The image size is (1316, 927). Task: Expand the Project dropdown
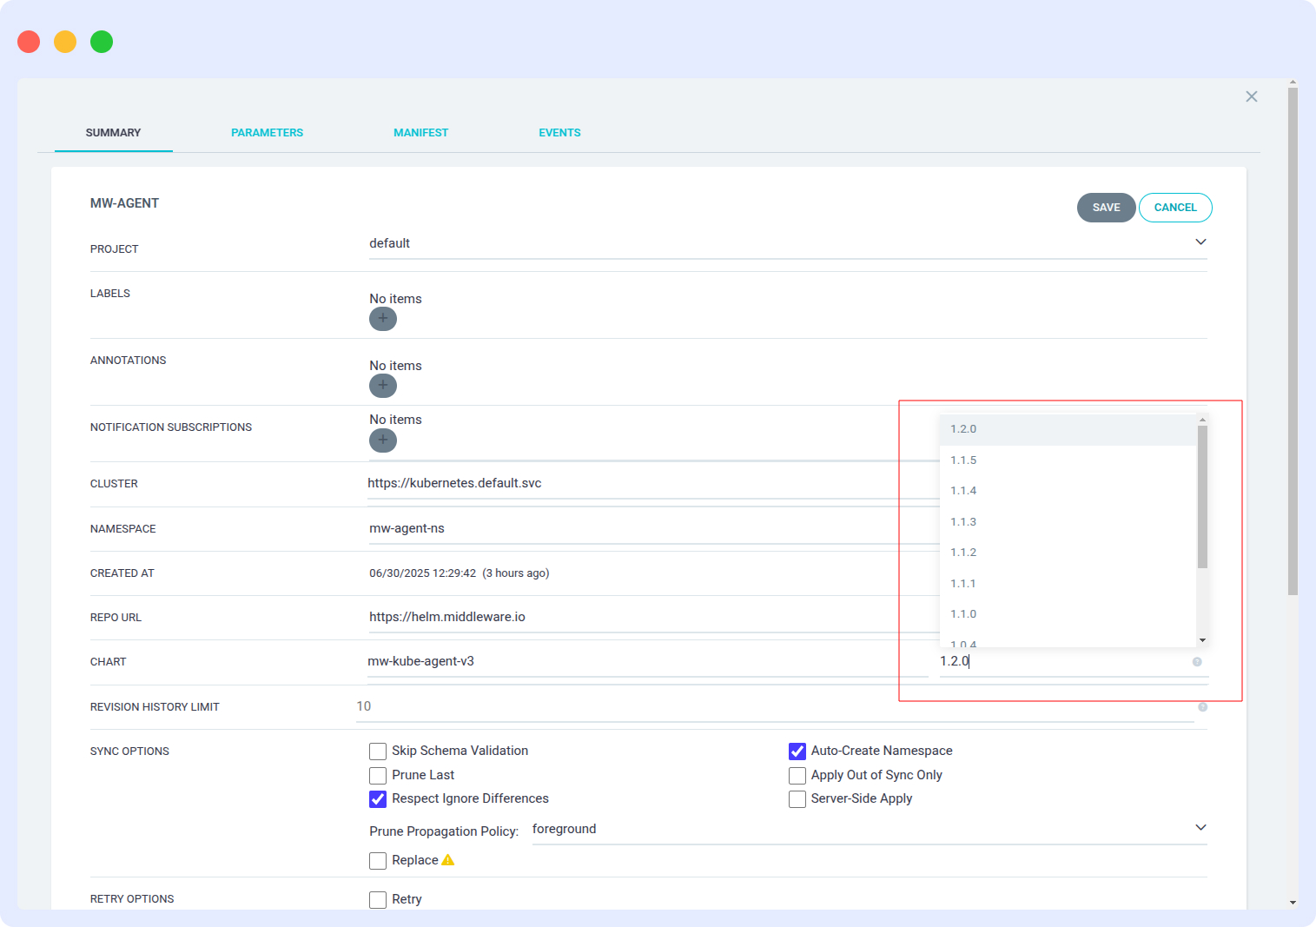[x=1200, y=242]
